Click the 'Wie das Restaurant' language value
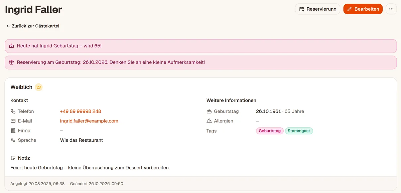Screen dimensions: 401x193 (82, 140)
